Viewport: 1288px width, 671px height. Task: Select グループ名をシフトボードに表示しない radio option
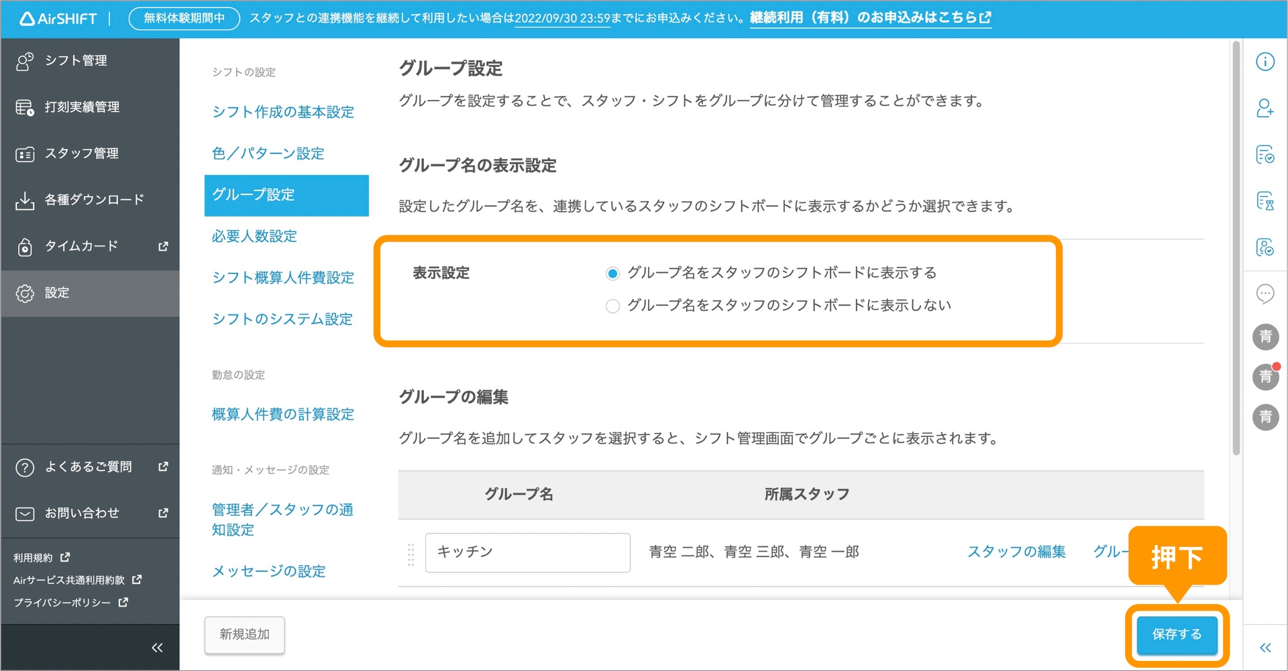pos(612,306)
